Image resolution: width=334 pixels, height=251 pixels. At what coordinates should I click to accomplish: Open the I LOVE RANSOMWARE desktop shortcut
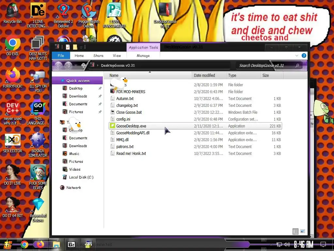114,15
